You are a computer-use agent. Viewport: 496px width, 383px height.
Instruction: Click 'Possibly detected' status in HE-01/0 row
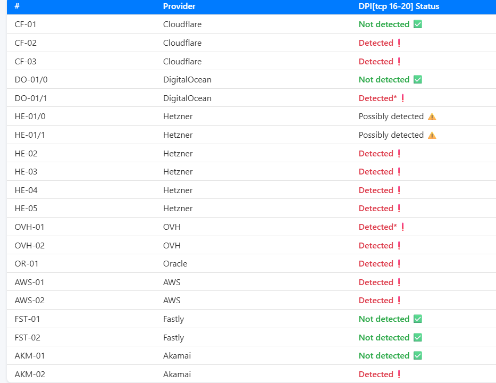point(391,117)
